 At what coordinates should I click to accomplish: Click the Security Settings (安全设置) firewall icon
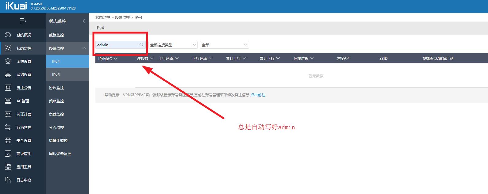click(x=8, y=140)
